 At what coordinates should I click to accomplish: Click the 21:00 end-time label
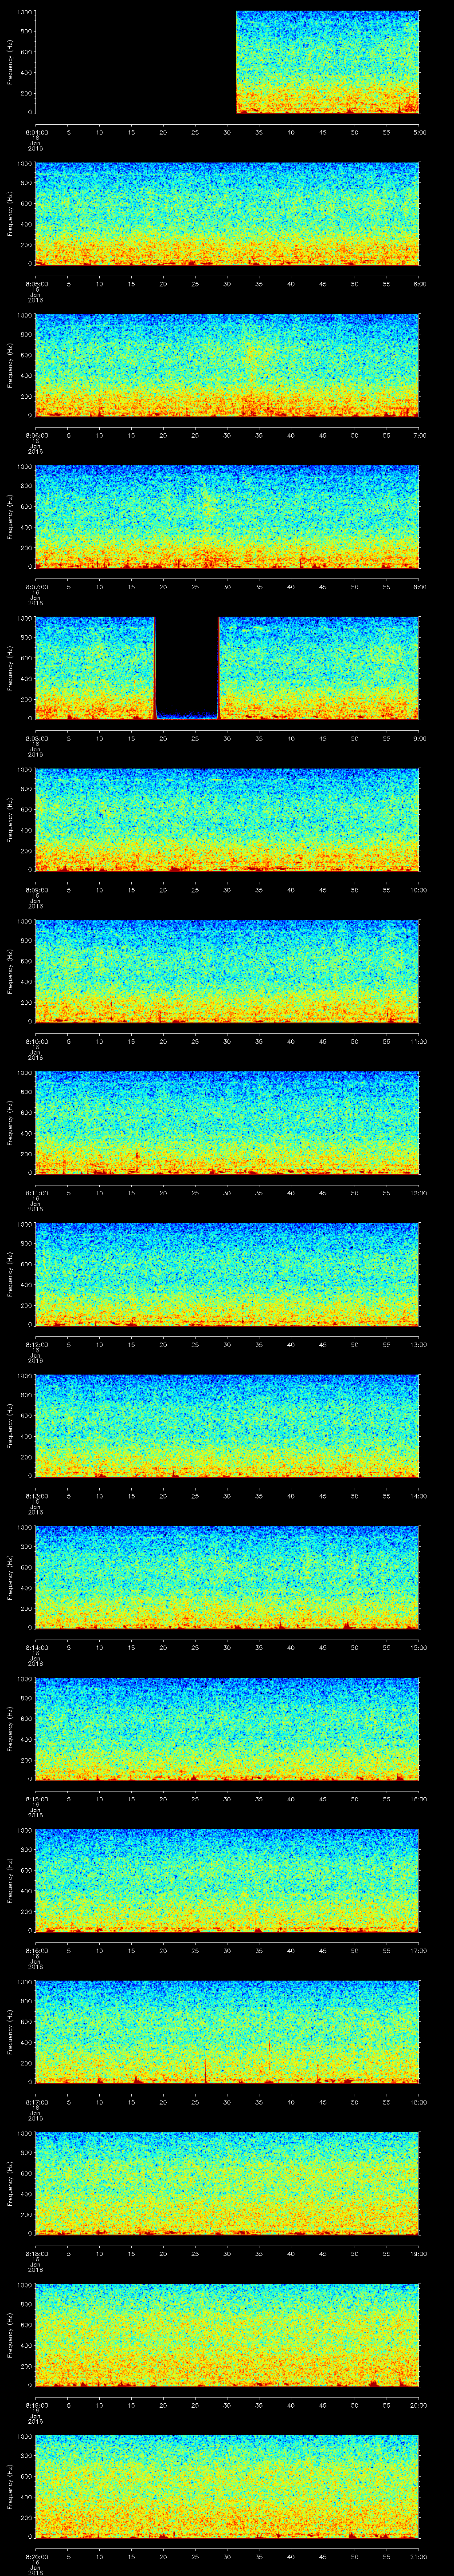click(x=418, y=2556)
